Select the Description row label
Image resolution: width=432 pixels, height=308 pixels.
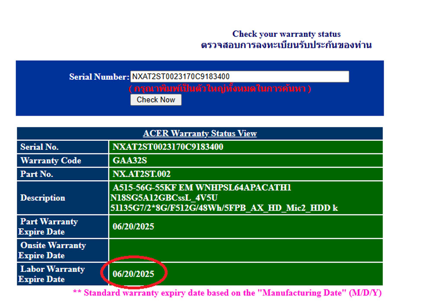43,198
